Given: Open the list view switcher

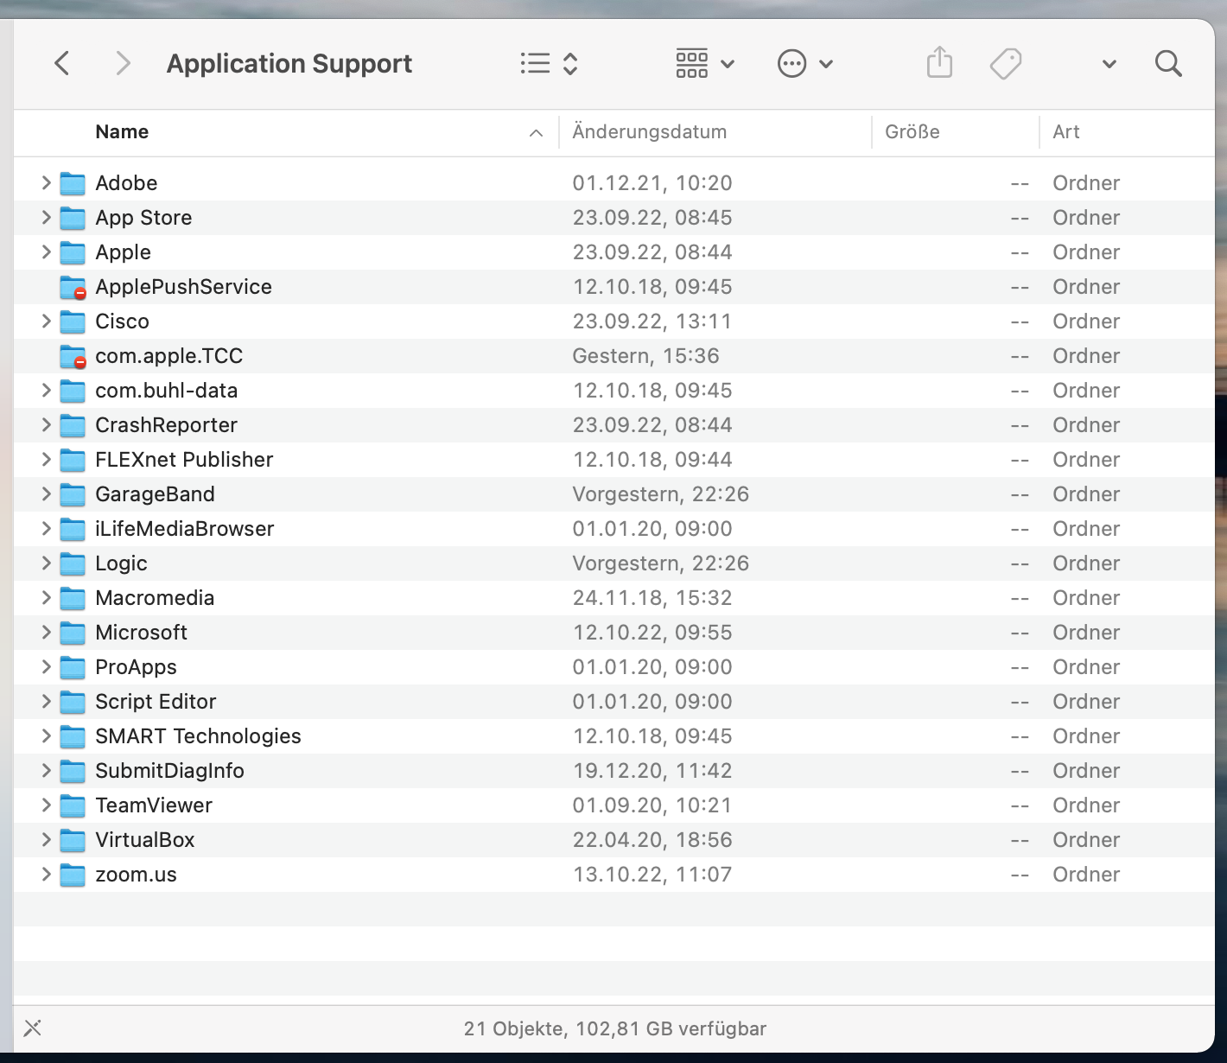Looking at the screenshot, I should (549, 63).
